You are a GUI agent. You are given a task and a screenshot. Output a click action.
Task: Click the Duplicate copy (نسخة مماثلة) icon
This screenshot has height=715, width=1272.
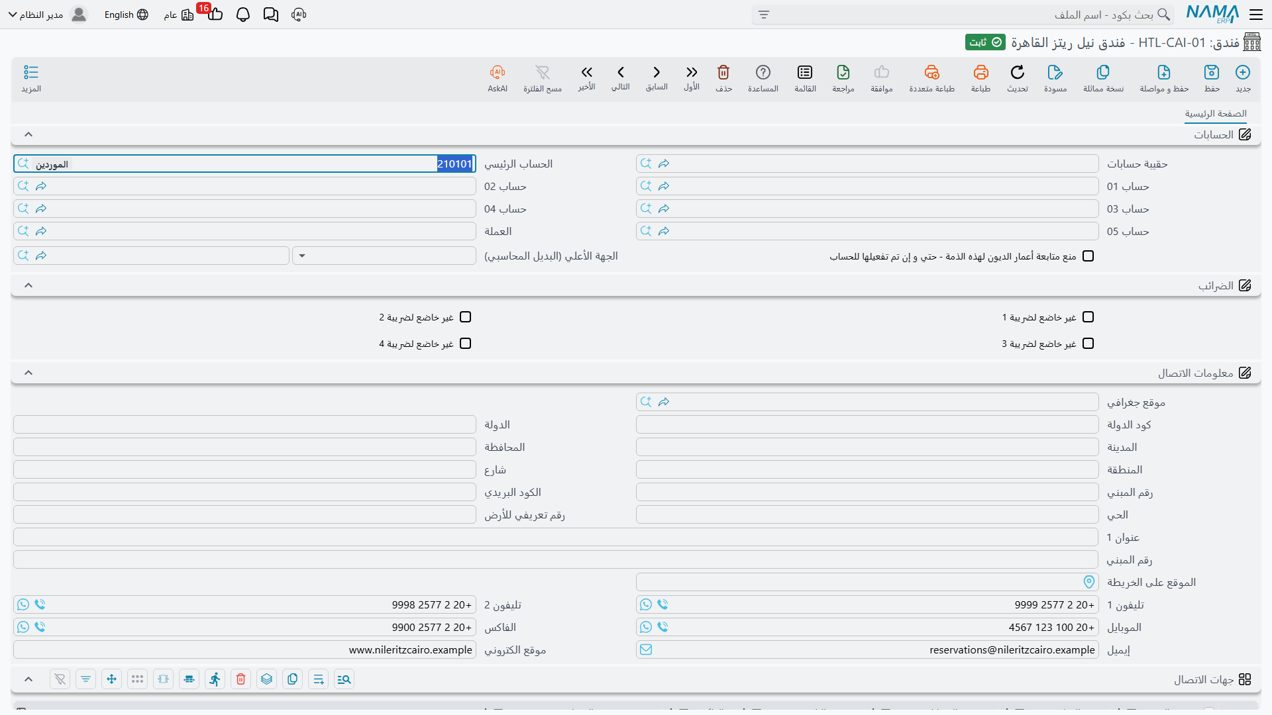pos(1103,72)
